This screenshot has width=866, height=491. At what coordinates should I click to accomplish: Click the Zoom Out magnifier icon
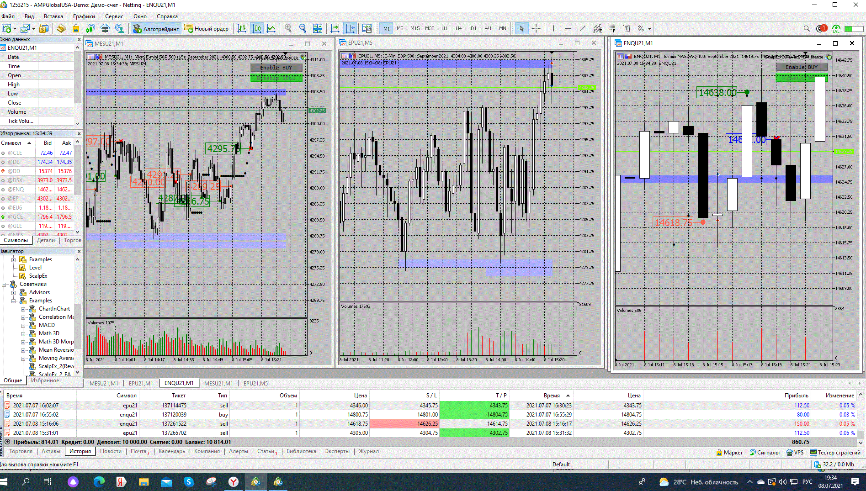coord(303,28)
